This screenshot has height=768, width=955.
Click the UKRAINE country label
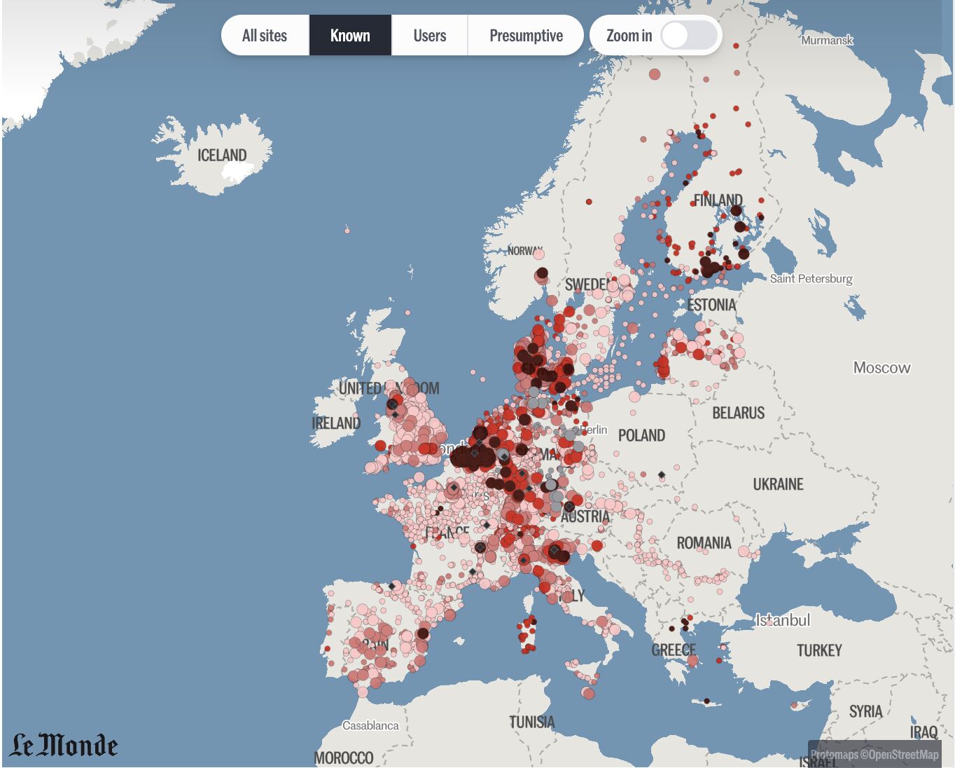click(778, 484)
